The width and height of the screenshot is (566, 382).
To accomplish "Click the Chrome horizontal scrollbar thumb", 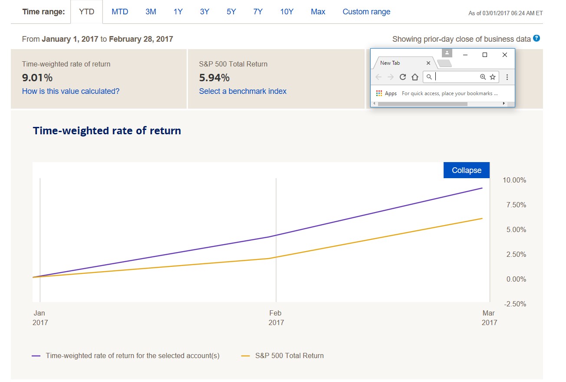I will (422, 104).
